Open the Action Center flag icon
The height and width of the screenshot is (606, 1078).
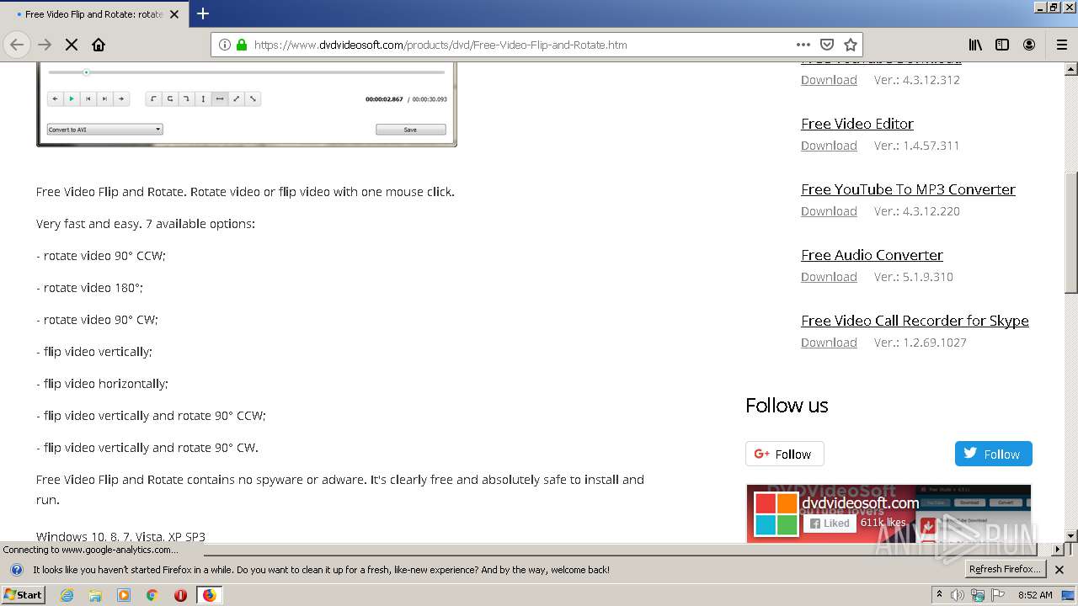[x=997, y=595]
